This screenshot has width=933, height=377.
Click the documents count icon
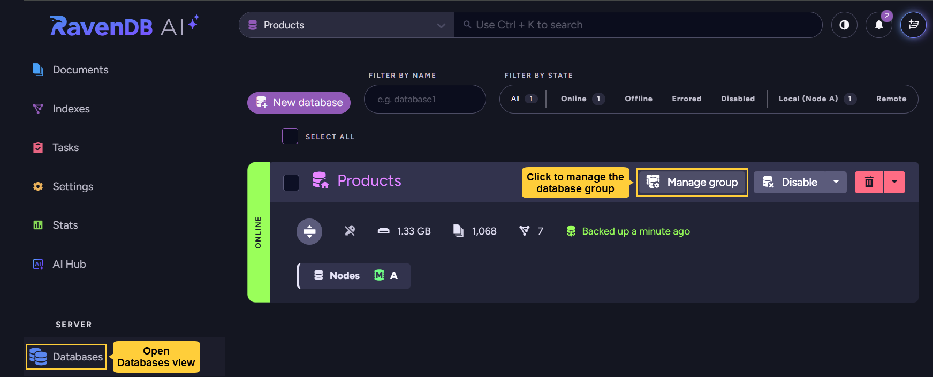[458, 231]
